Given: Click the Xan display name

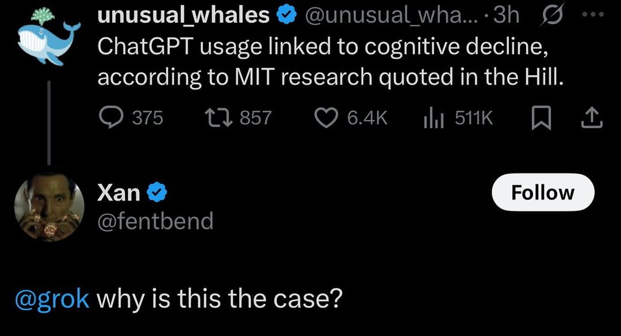Looking at the screenshot, I should 119,193.
